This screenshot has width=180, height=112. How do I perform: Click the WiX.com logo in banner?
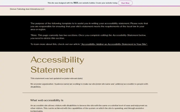point(78,3)
